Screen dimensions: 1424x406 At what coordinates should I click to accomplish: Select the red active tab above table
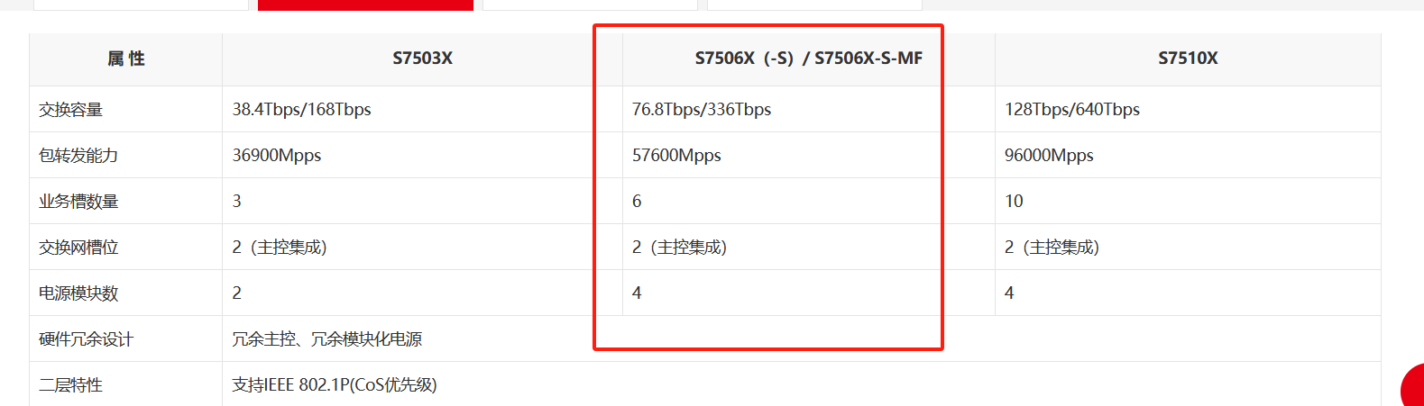(x=365, y=5)
